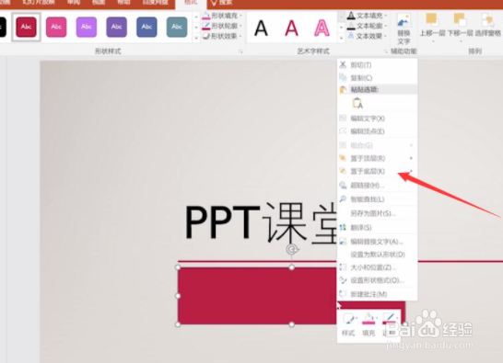Choose 置于底层(K) in context menu
Viewport: 503px width, 363px height.
pos(378,171)
